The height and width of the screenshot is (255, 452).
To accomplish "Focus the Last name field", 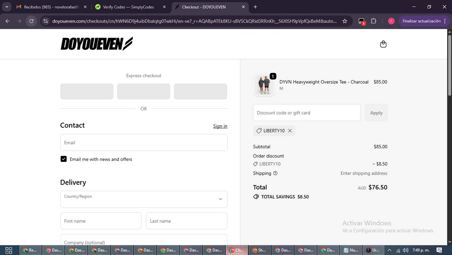I will [187, 221].
